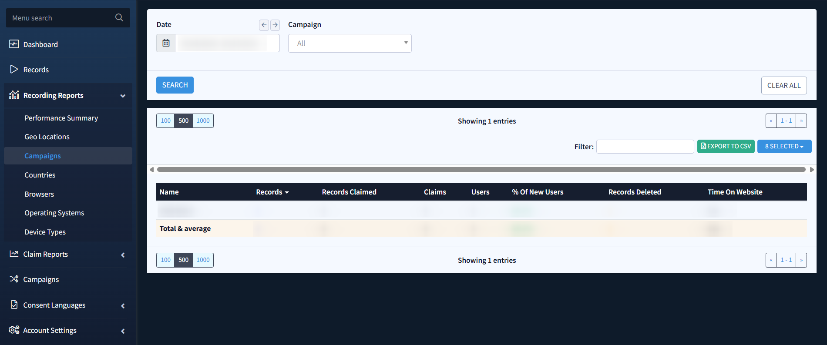827x345 pixels.
Task: Click the horizontal table scrollbar
Action: coord(481,170)
